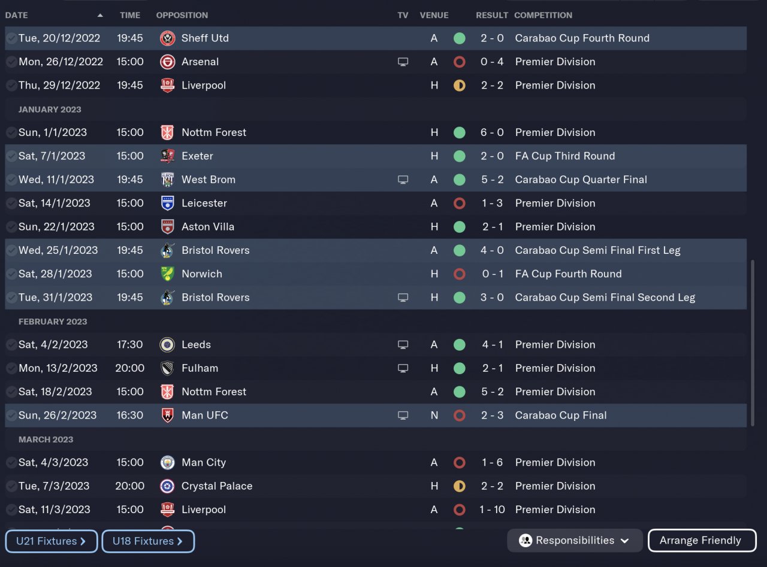Toggle the check circle for the Fulham match
The height and width of the screenshot is (567, 767).
11,368
